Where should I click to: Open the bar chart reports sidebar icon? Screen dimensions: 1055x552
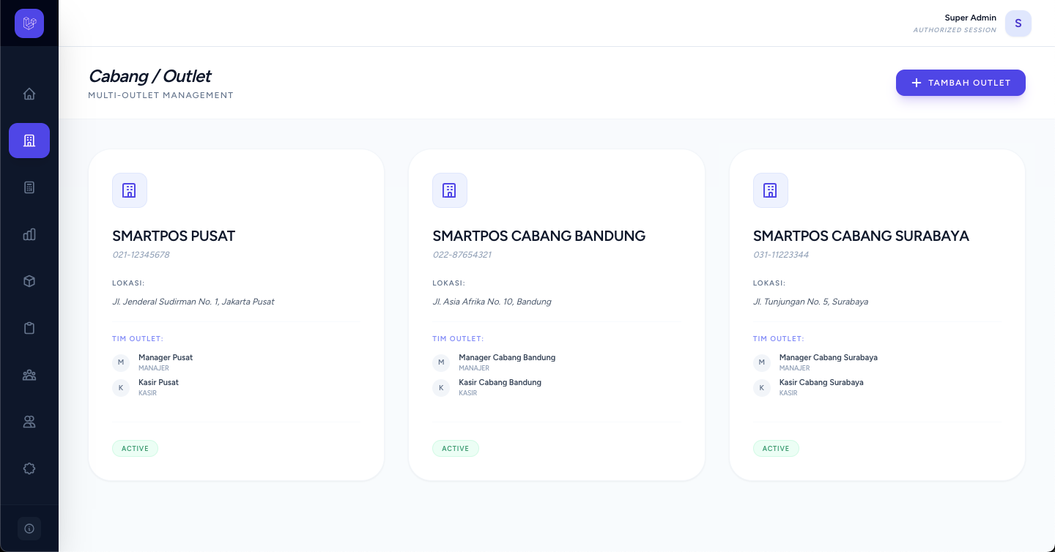click(x=29, y=234)
